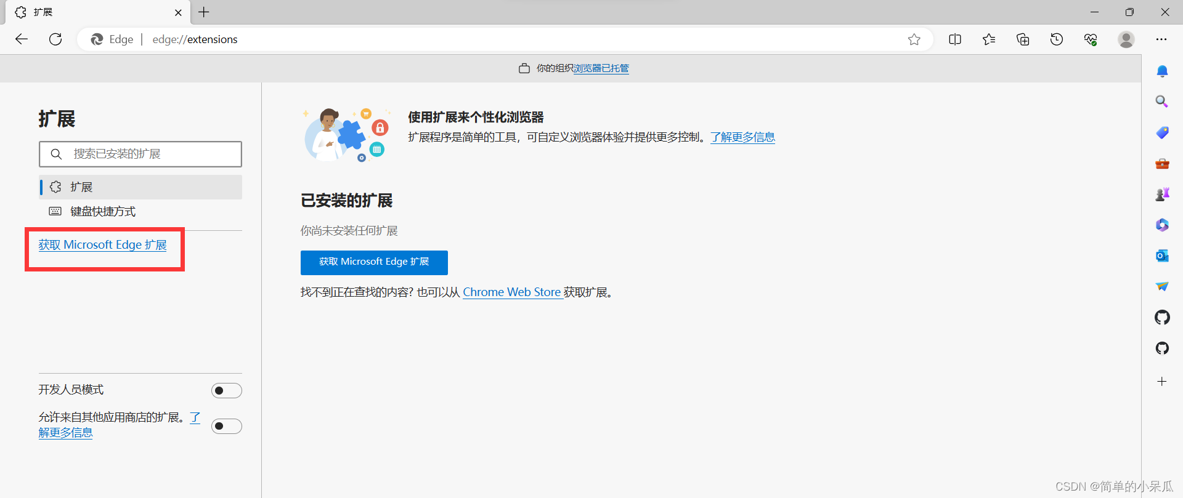Viewport: 1183px width, 498px height.
Task: Open 了解更多信息 link under other stores option
Action: 65,433
